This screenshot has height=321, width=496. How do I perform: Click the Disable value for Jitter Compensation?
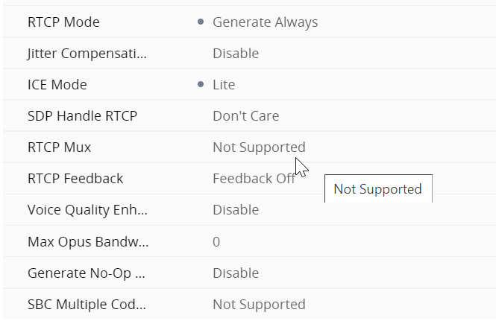[236, 54]
